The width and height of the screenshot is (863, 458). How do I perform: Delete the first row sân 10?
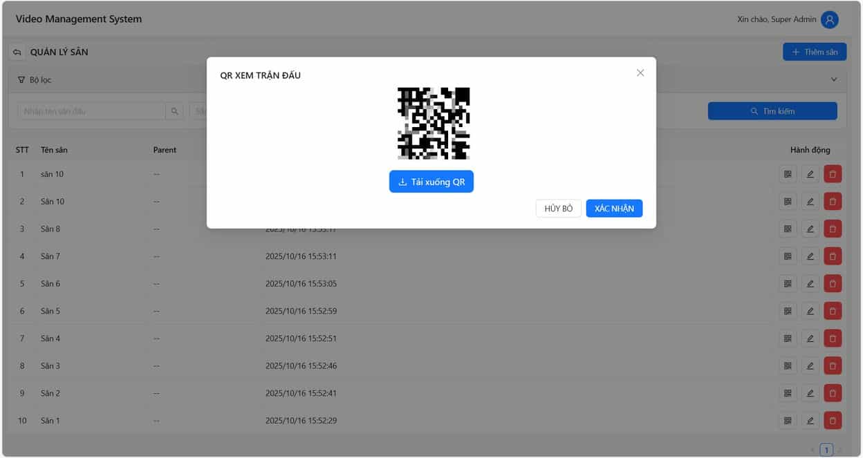[833, 174]
